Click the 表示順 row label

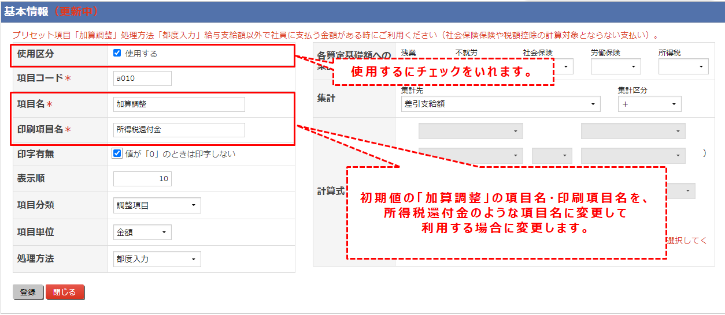[31, 179]
